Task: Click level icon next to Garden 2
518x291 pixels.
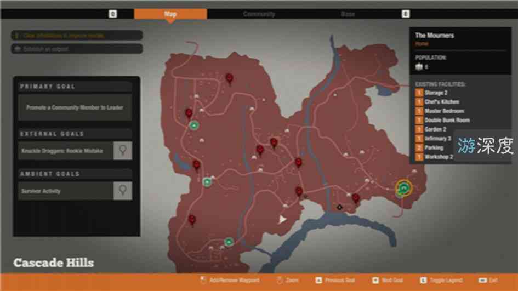Action: pyautogui.click(x=419, y=129)
